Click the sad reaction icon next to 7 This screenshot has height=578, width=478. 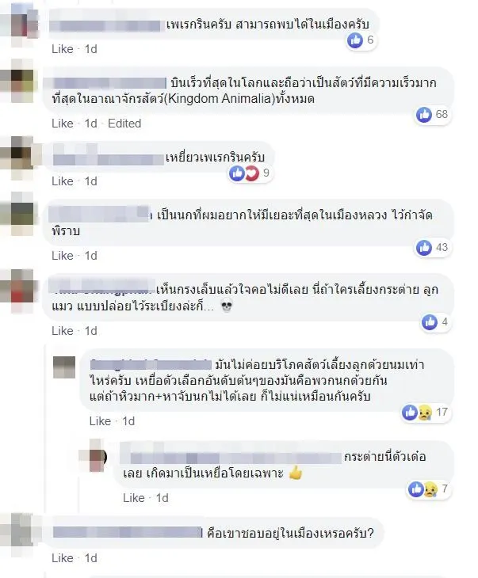(x=430, y=489)
